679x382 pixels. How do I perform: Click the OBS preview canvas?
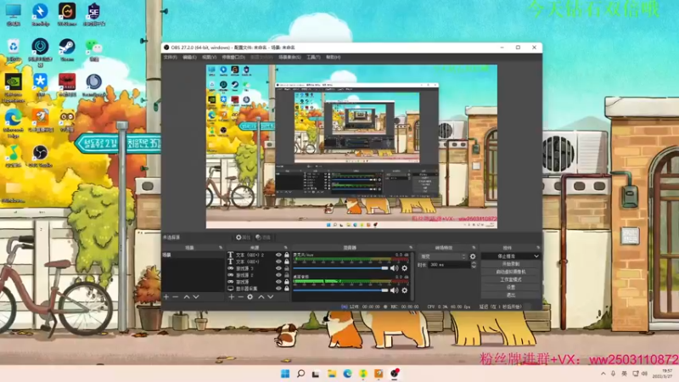[351, 146]
